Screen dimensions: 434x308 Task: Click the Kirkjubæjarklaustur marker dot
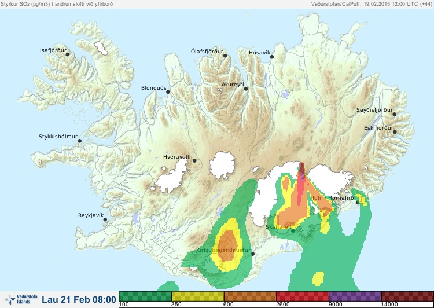coord(252,254)
